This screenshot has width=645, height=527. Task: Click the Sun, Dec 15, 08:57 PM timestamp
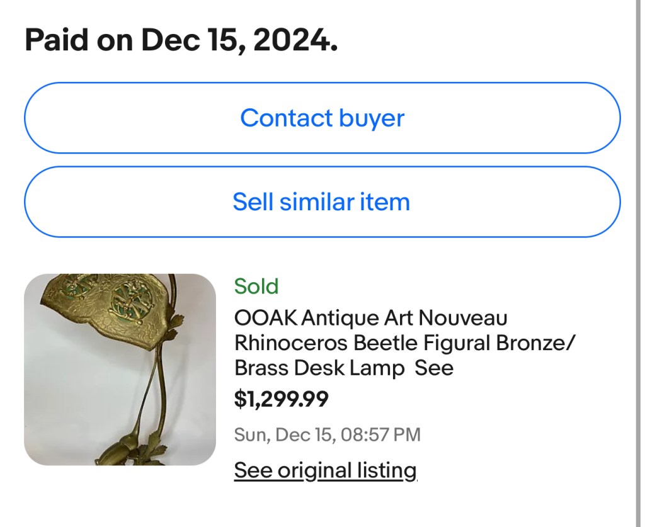click(x=327, y=434)
